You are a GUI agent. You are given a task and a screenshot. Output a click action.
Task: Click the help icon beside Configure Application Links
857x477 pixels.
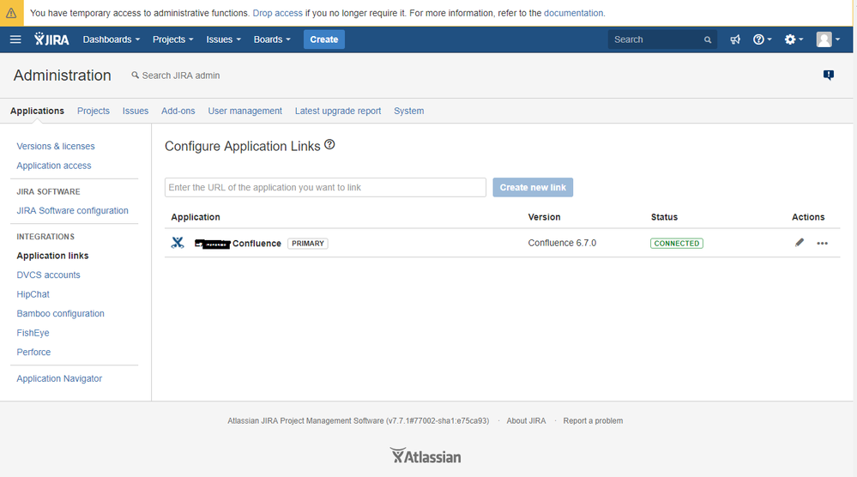pyautogui.click(x=329, y=145)
